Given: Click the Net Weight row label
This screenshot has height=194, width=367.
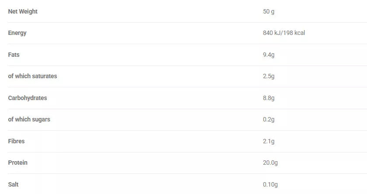Looking at the screenshot, I should click(23, 11).
